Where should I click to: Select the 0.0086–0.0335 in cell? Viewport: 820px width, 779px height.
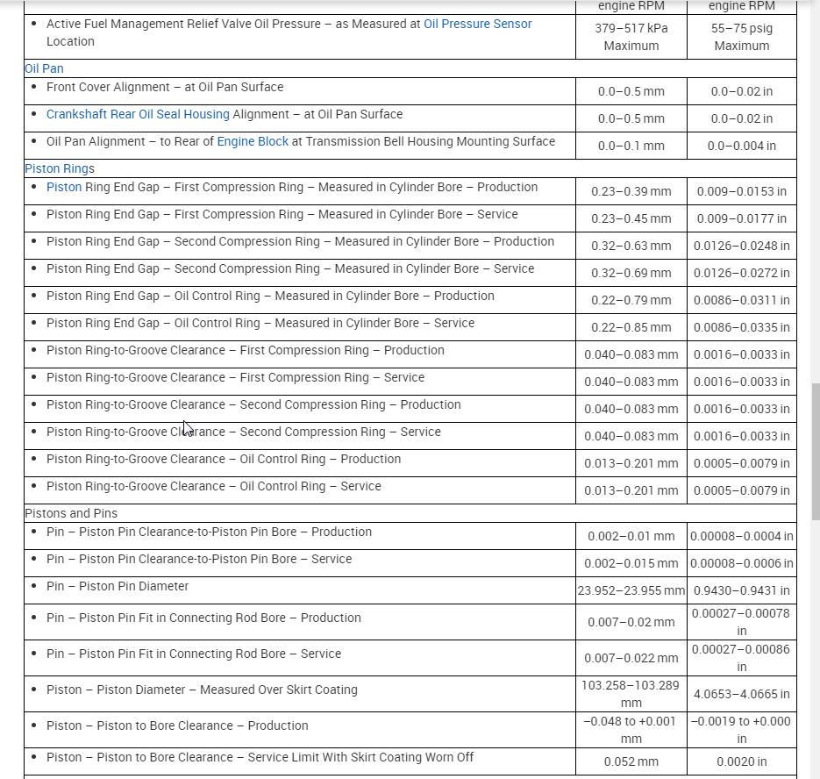(742, 327)
